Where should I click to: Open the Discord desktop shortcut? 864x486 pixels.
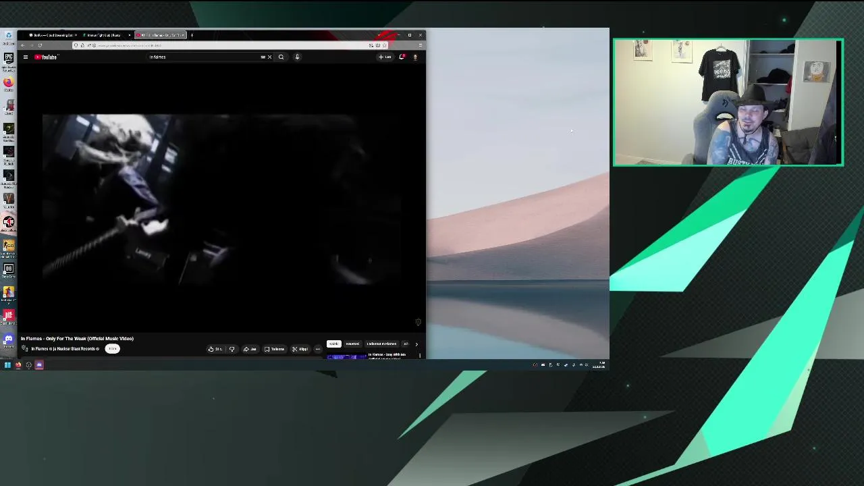click(x=8, y=340)
